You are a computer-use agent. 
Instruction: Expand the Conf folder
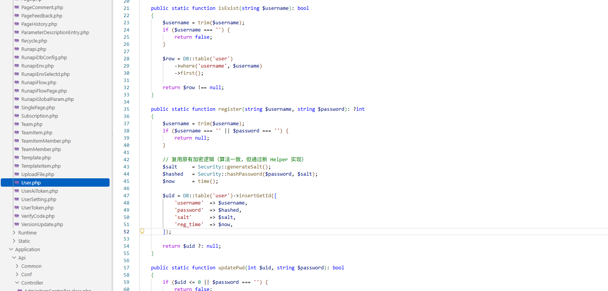point(17,274)
